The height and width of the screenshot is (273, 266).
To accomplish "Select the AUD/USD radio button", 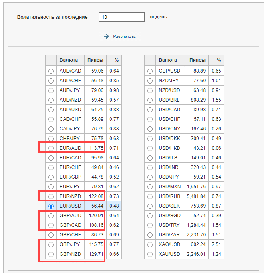I will click(51, 110).
